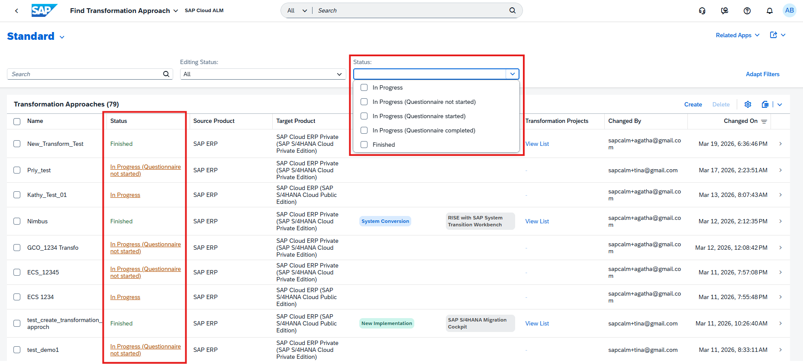Click the AB user profile avatar
The height and width of the screenshot is (364, 803).
(x=789, y=10)
